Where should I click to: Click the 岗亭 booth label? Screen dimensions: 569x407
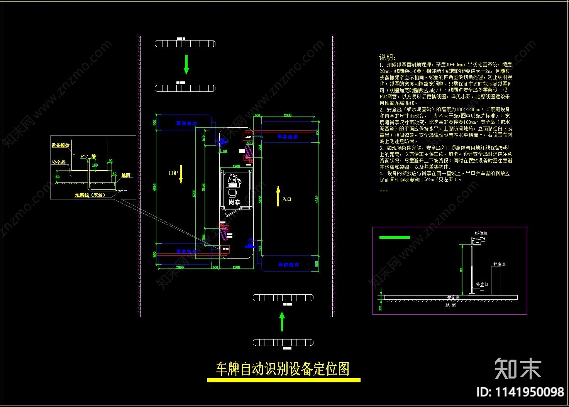pyautogui.click(x=234, y=203)
